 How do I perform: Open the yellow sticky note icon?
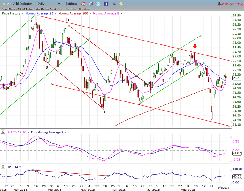(x=121, y=4)
